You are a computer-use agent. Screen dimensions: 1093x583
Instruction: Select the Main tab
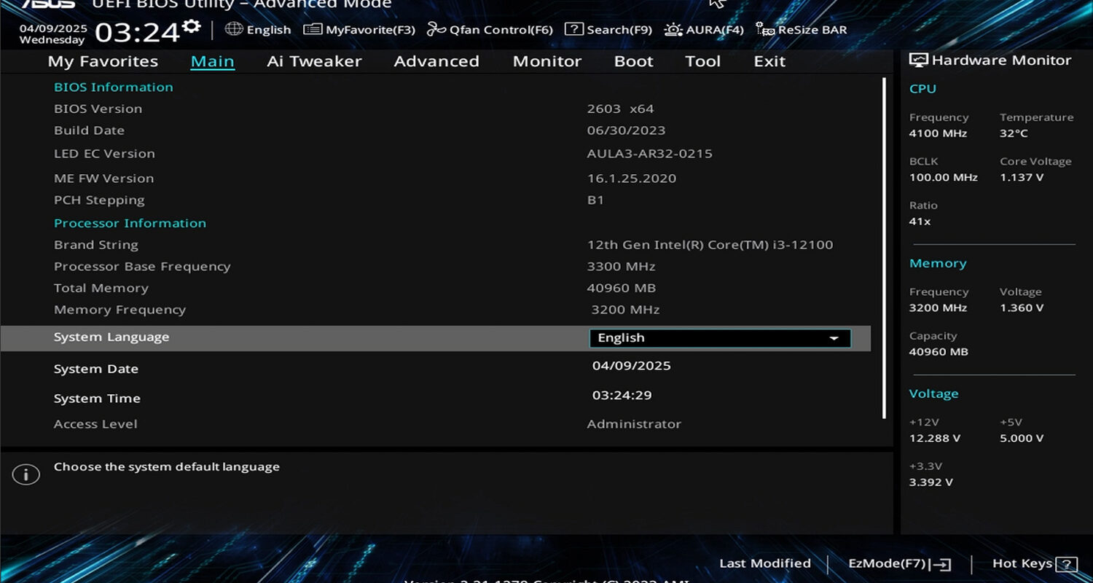[x=212, y=61]
